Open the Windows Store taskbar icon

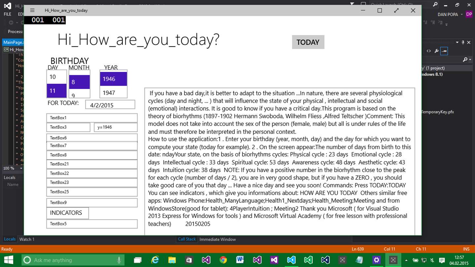click(189, 260)
